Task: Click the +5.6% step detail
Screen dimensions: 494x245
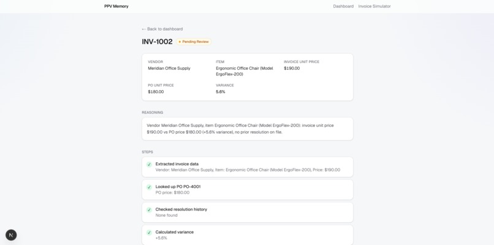Action: [161, 238]
